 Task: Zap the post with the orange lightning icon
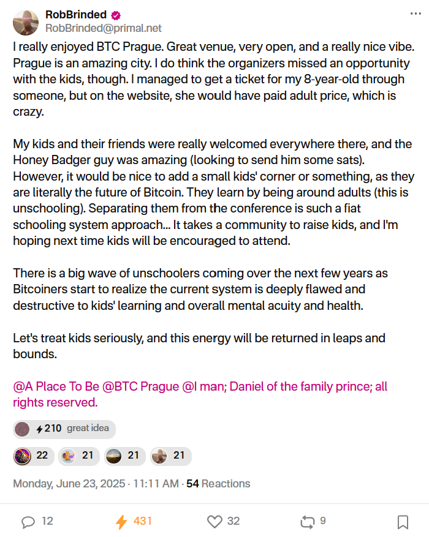click(x=121, y=522)
